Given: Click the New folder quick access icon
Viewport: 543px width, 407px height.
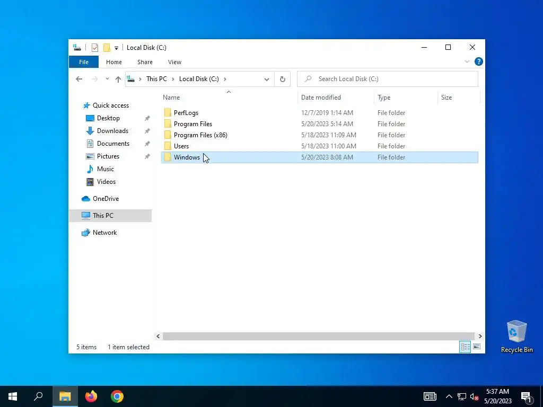Looking at the screenshot, I should (107, 48).
